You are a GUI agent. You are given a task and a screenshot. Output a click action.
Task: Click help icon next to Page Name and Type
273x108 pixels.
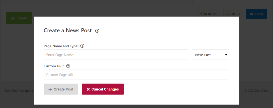click(x=82, y=46)
